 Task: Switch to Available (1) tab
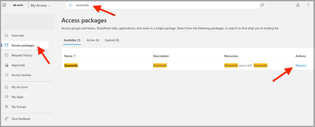click(x=72, y=40)
